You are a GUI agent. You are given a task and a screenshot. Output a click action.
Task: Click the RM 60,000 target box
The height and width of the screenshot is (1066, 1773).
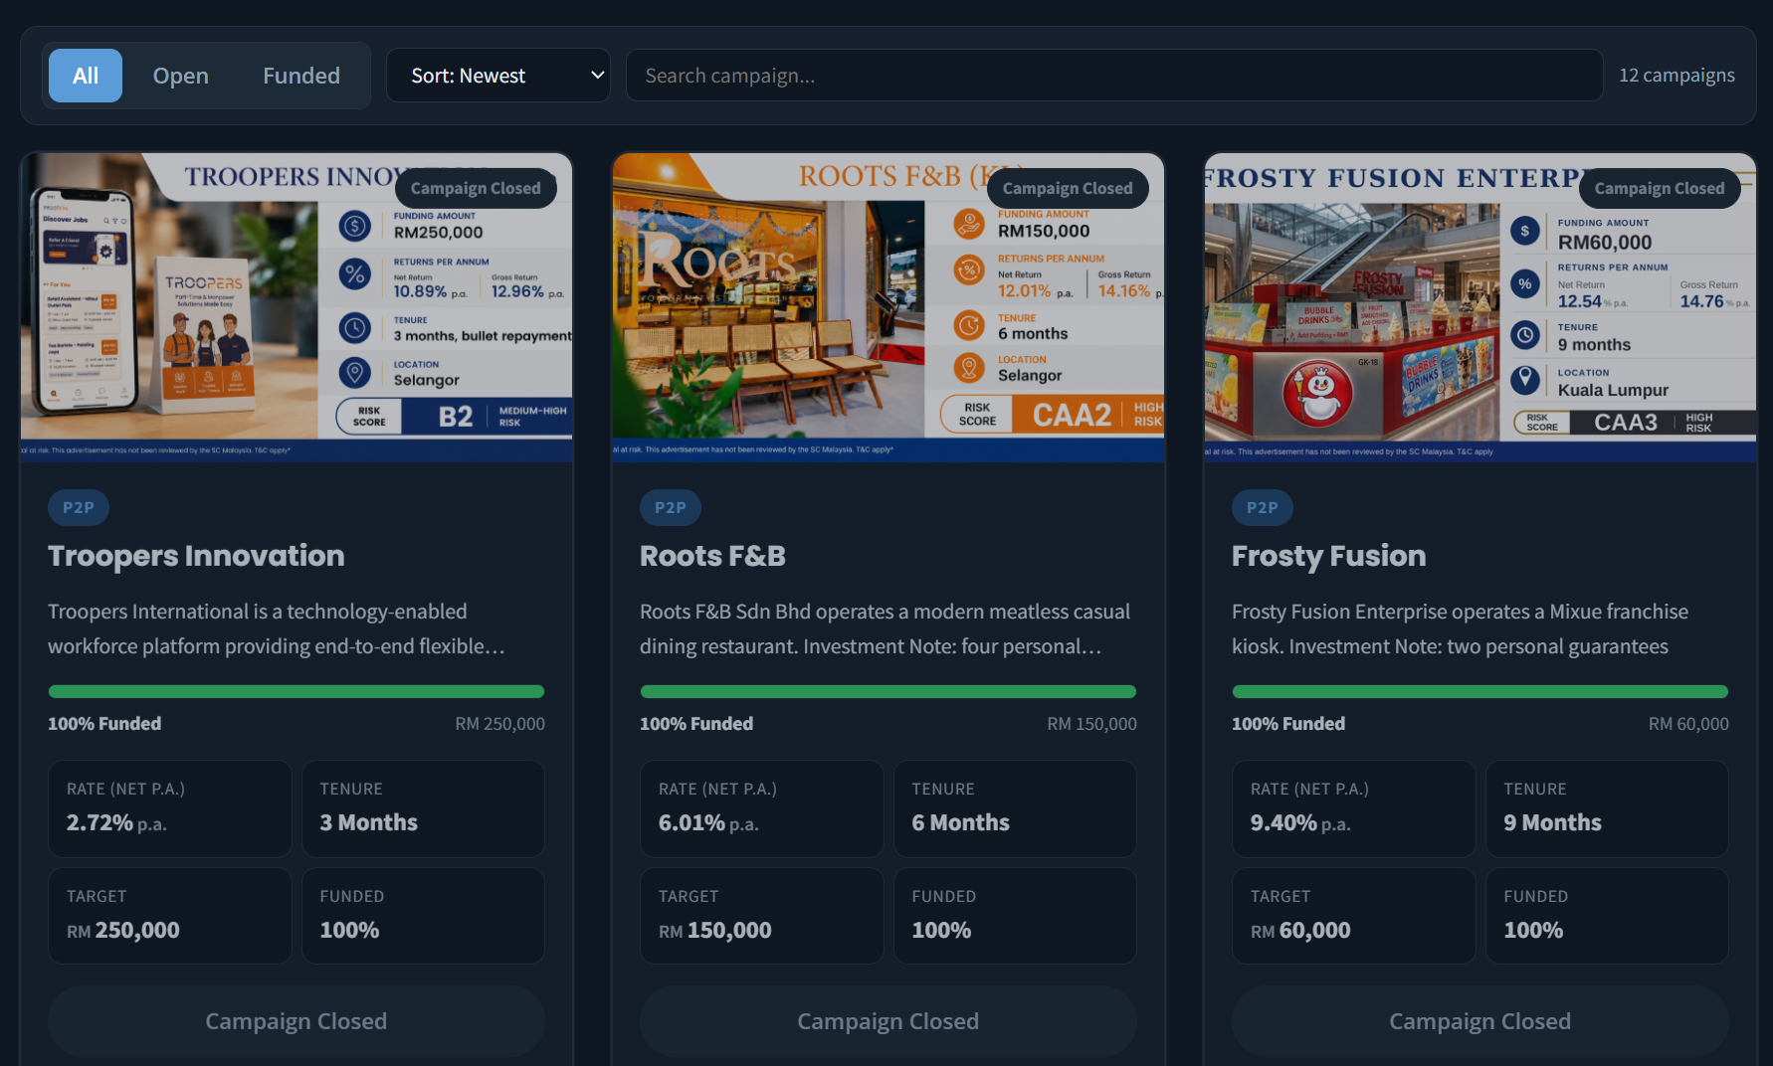pyautogui.click(x=1353, y=916)
